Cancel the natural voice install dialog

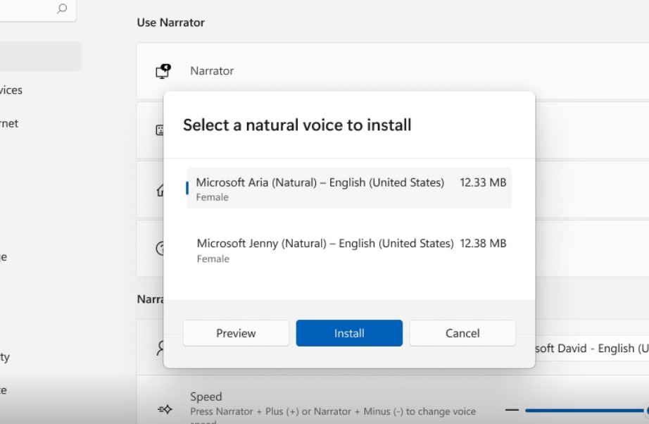pos(462,333)
